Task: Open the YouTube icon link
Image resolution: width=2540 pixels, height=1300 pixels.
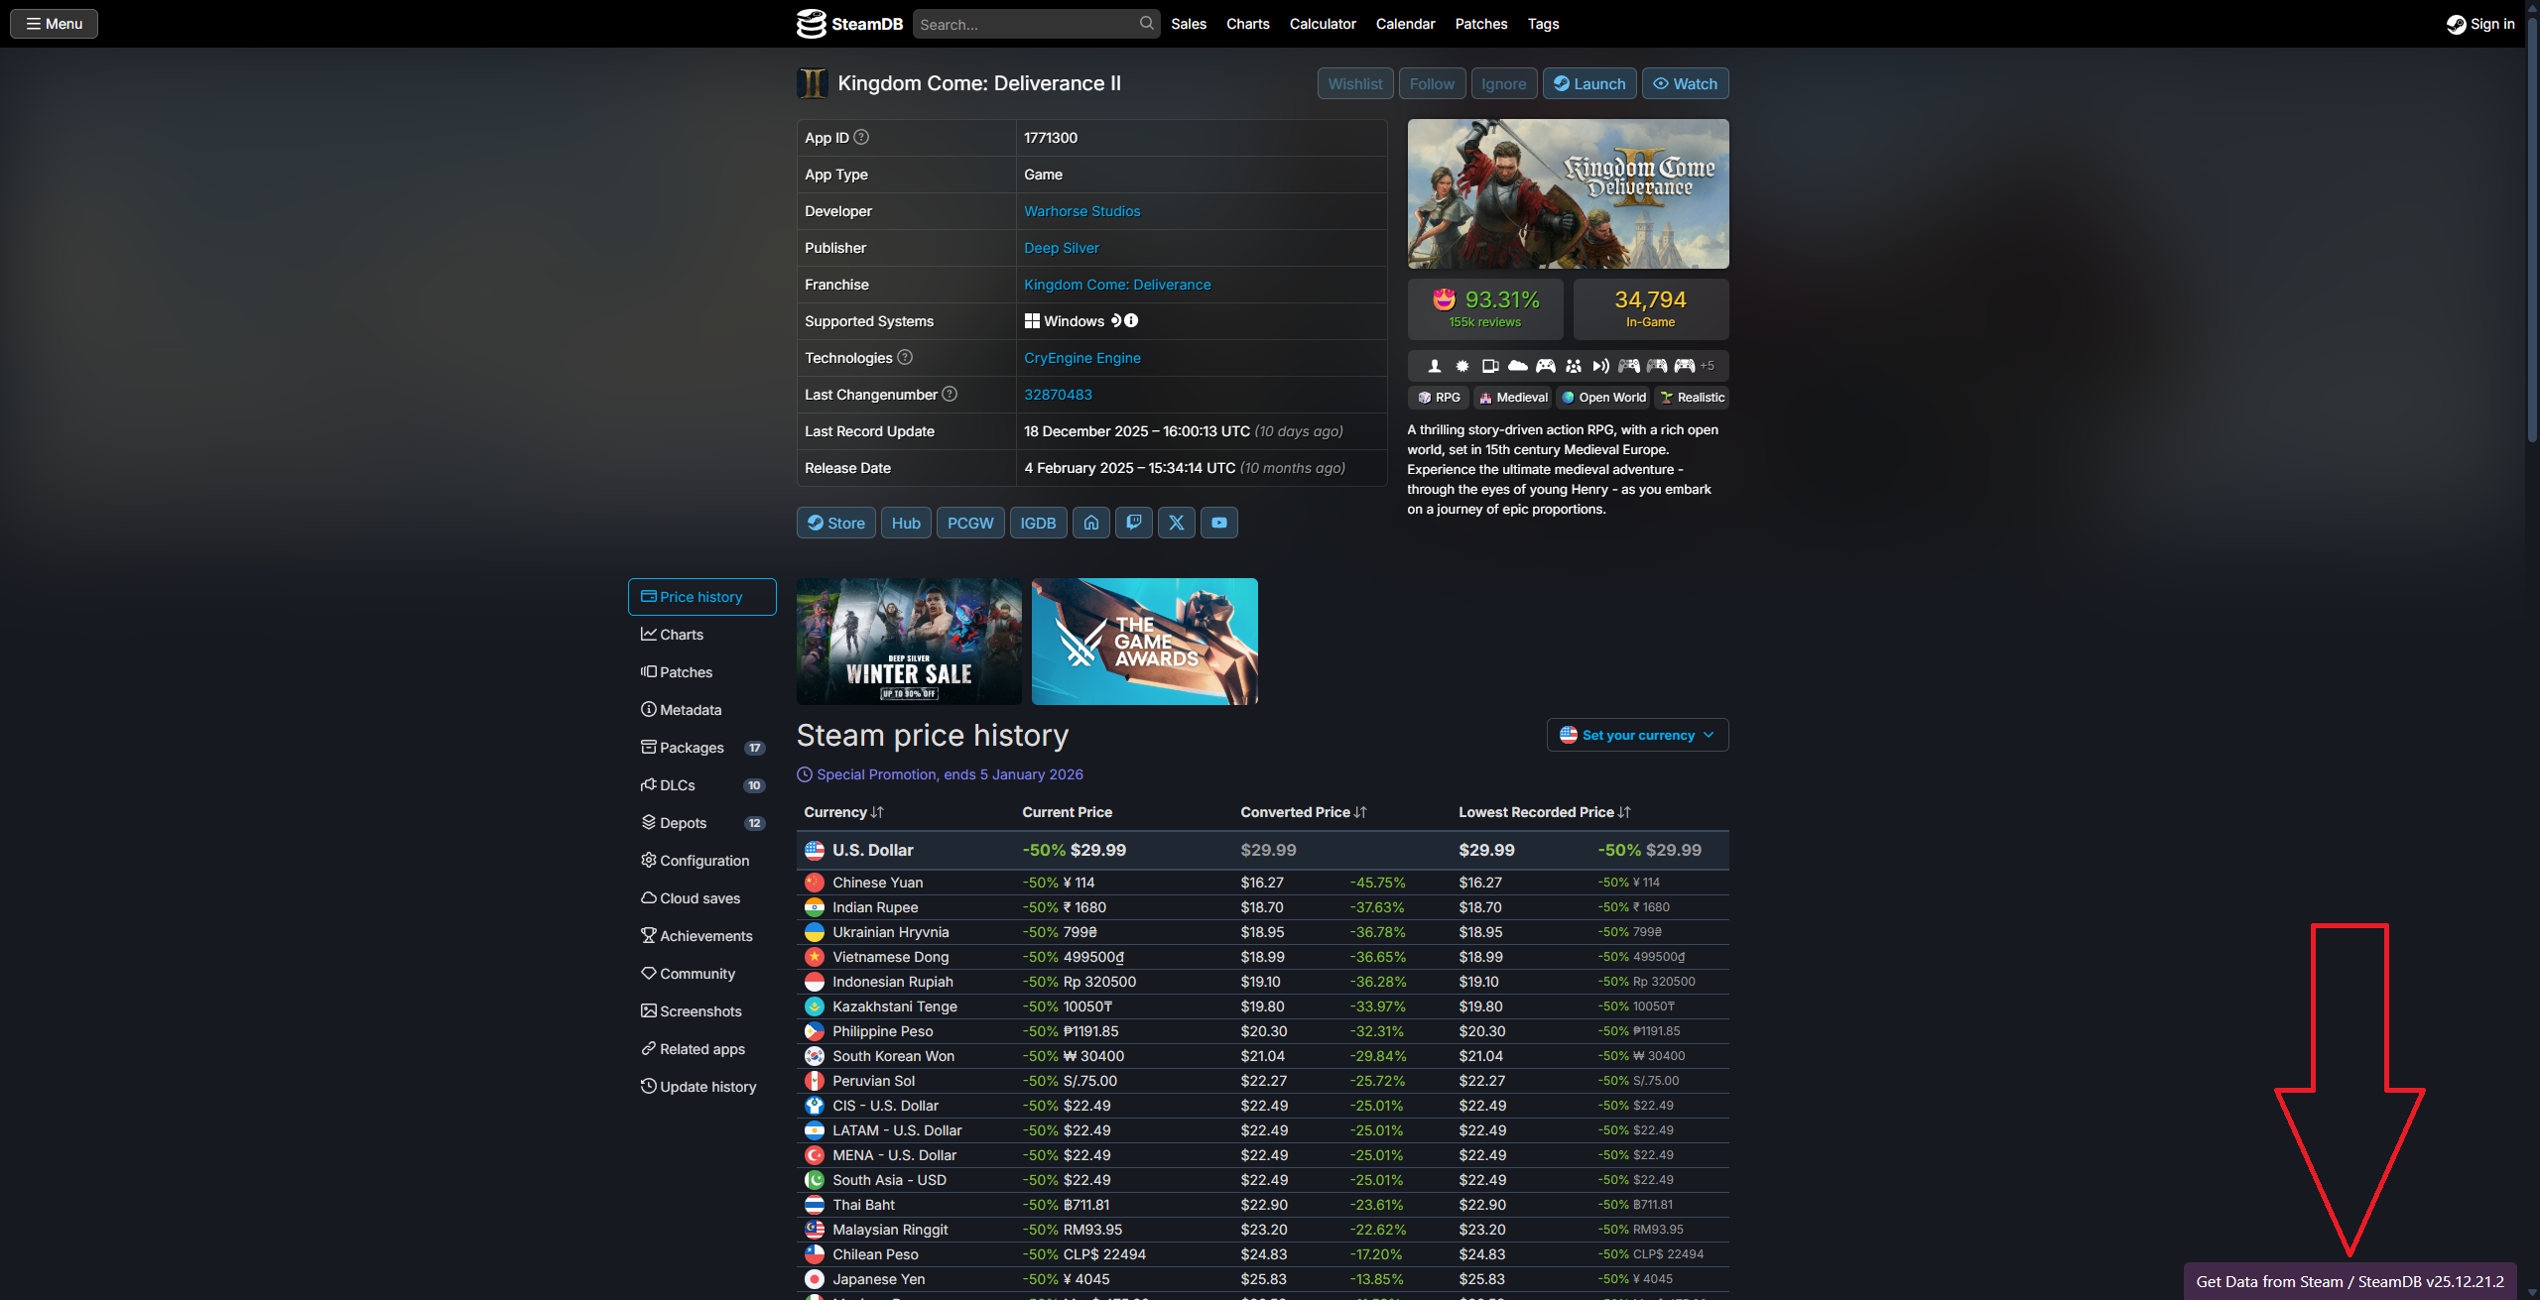Action: point(1218,523)
